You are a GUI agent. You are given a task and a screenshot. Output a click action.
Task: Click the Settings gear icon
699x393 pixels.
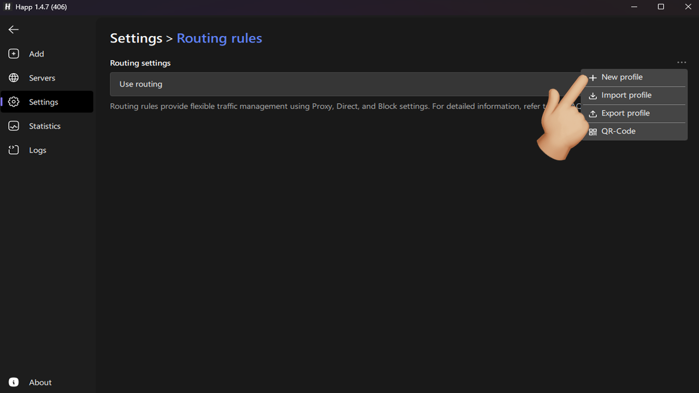tap(13, 102)
